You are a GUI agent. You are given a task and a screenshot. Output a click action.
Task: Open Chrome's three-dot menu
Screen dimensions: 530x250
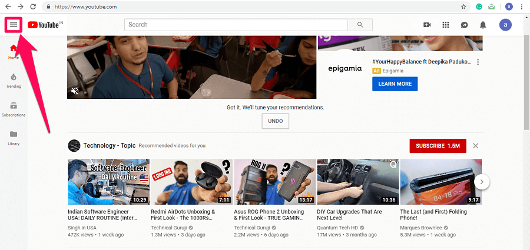[x=522, y=6]
